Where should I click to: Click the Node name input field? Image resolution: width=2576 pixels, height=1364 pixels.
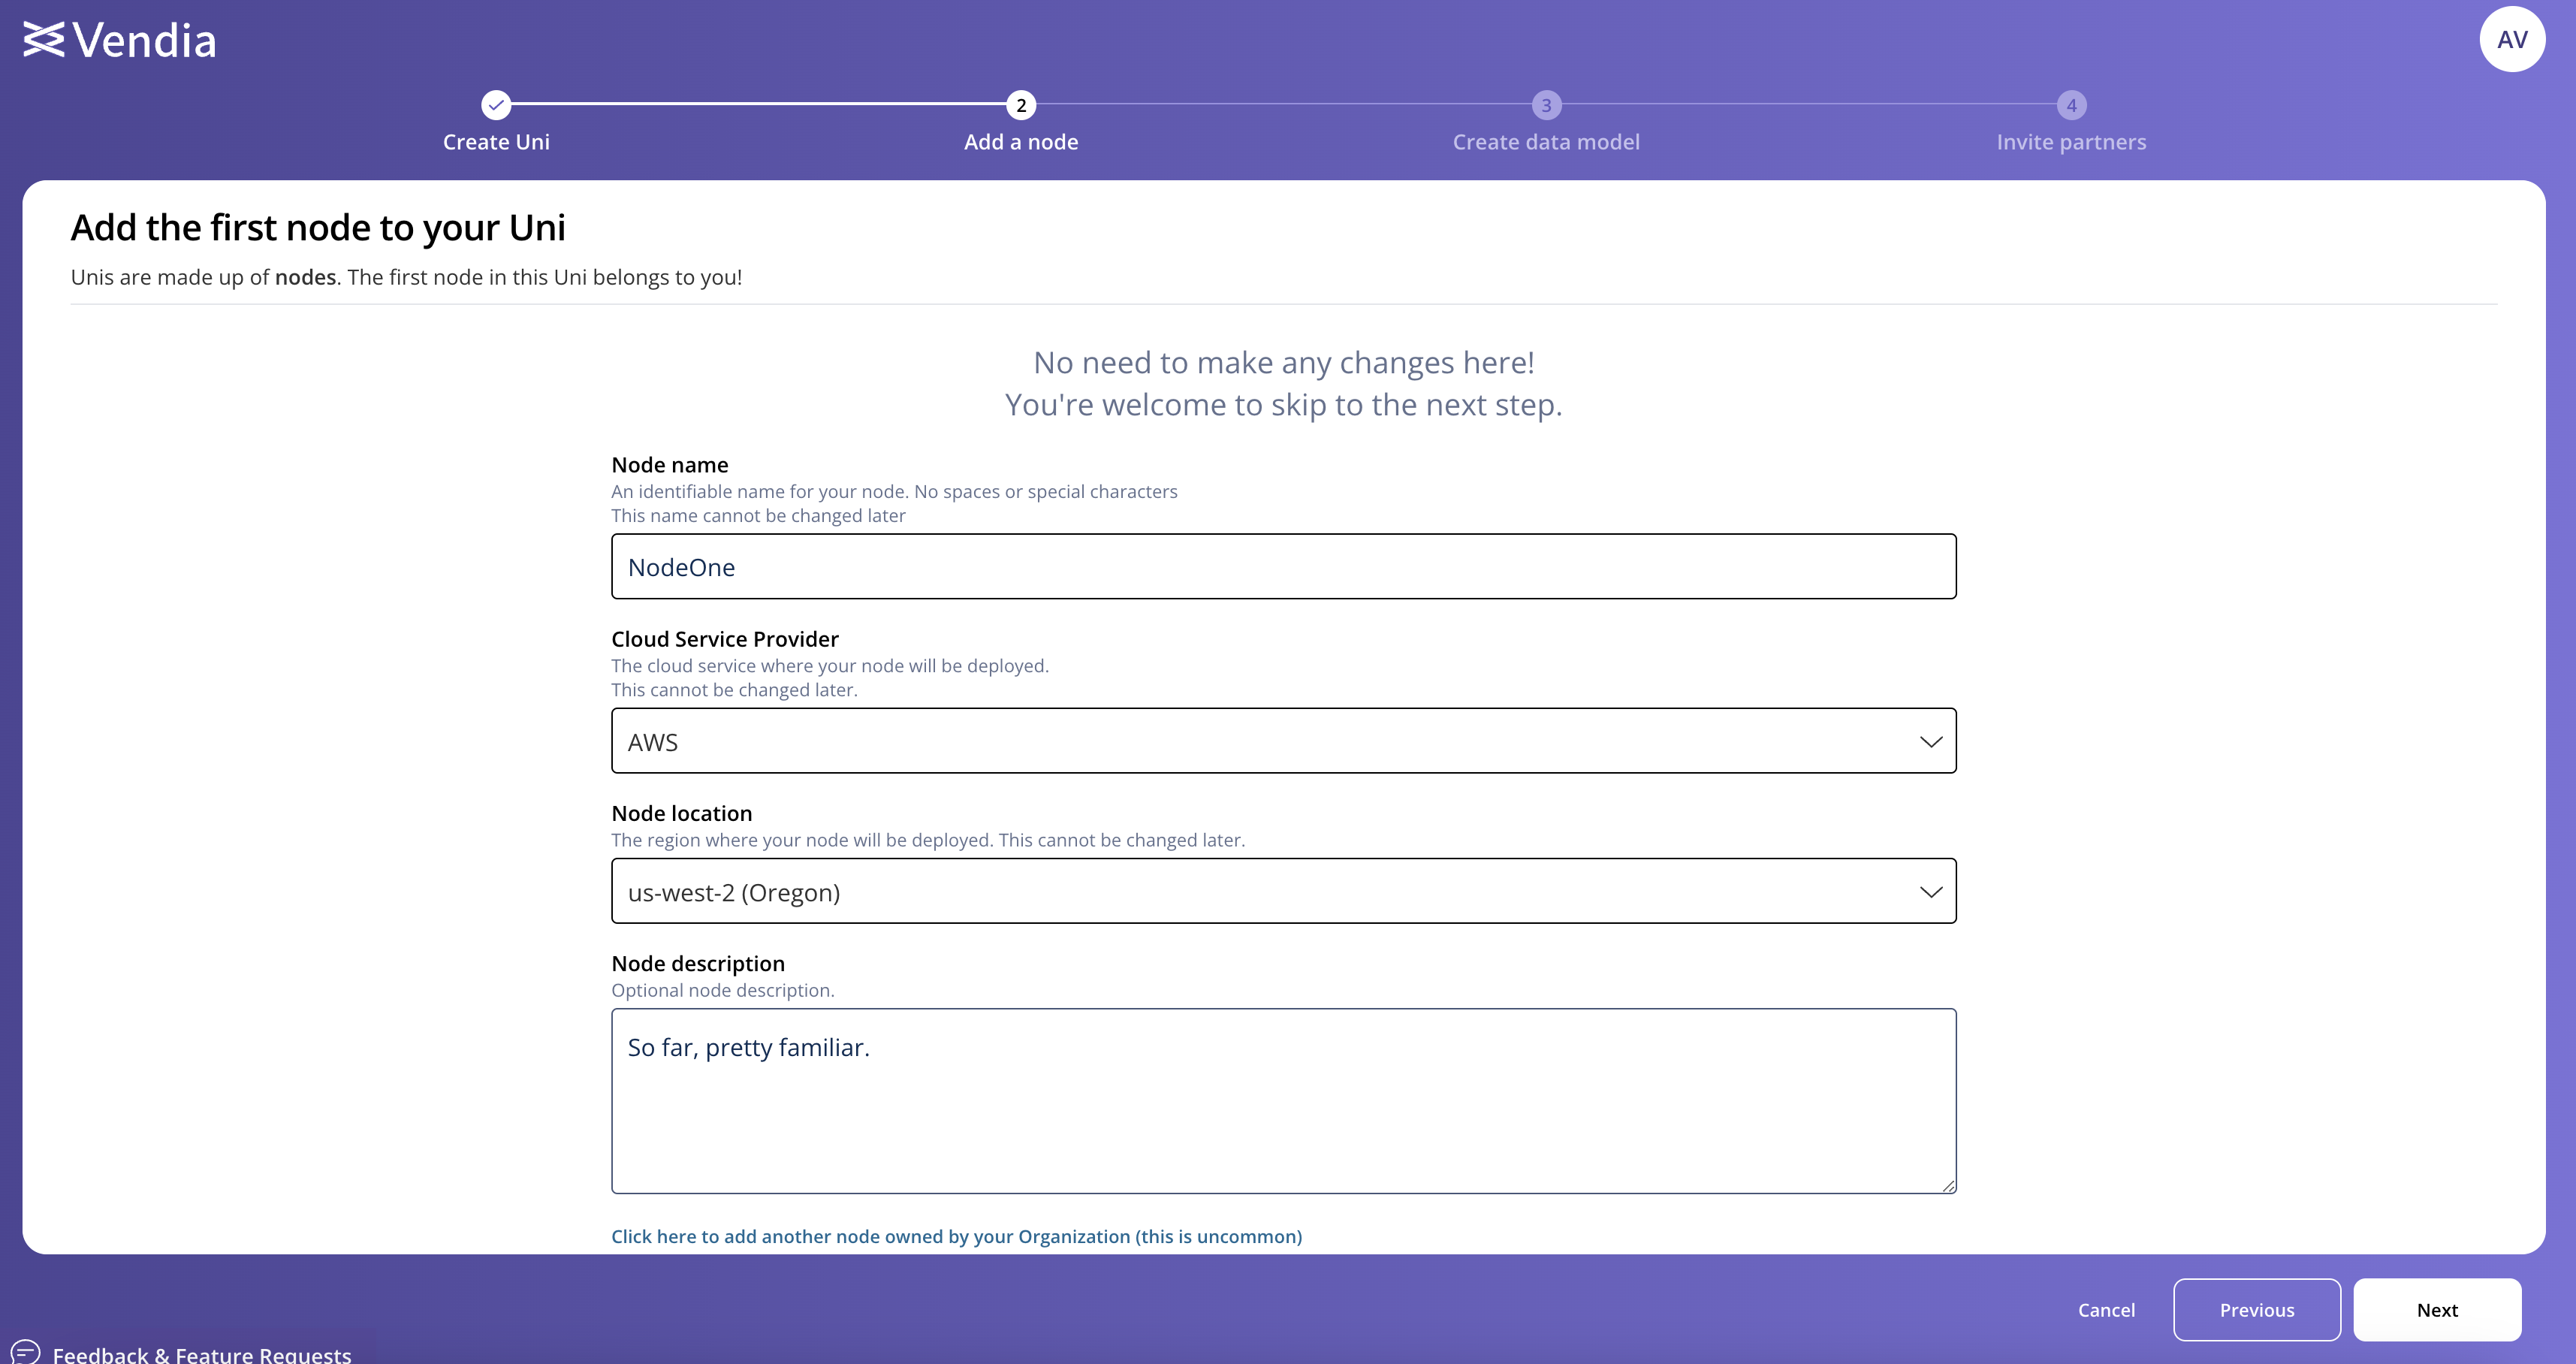pos(1283,566)
